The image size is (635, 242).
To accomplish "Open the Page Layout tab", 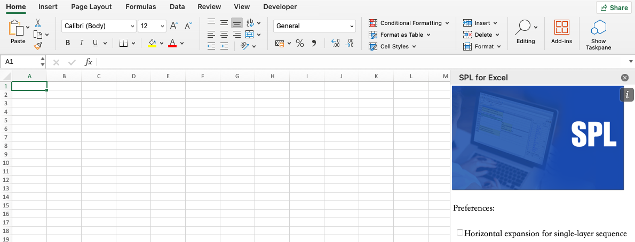I will (x=92, y=7).
